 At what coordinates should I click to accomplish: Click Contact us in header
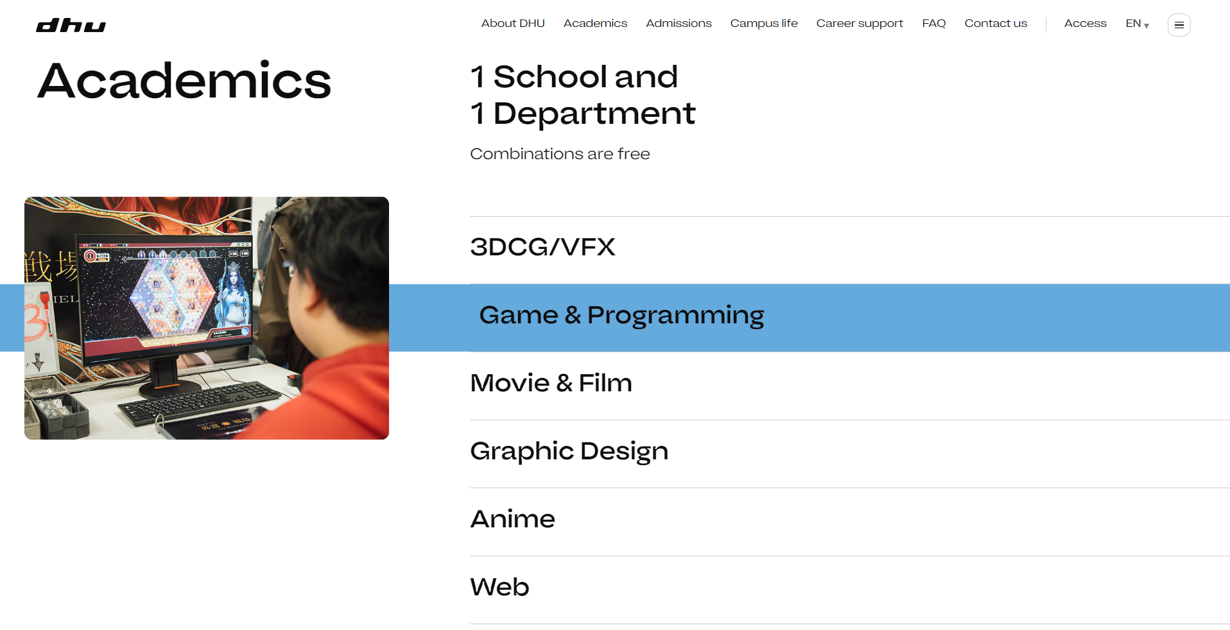click(x=995, y=24)
